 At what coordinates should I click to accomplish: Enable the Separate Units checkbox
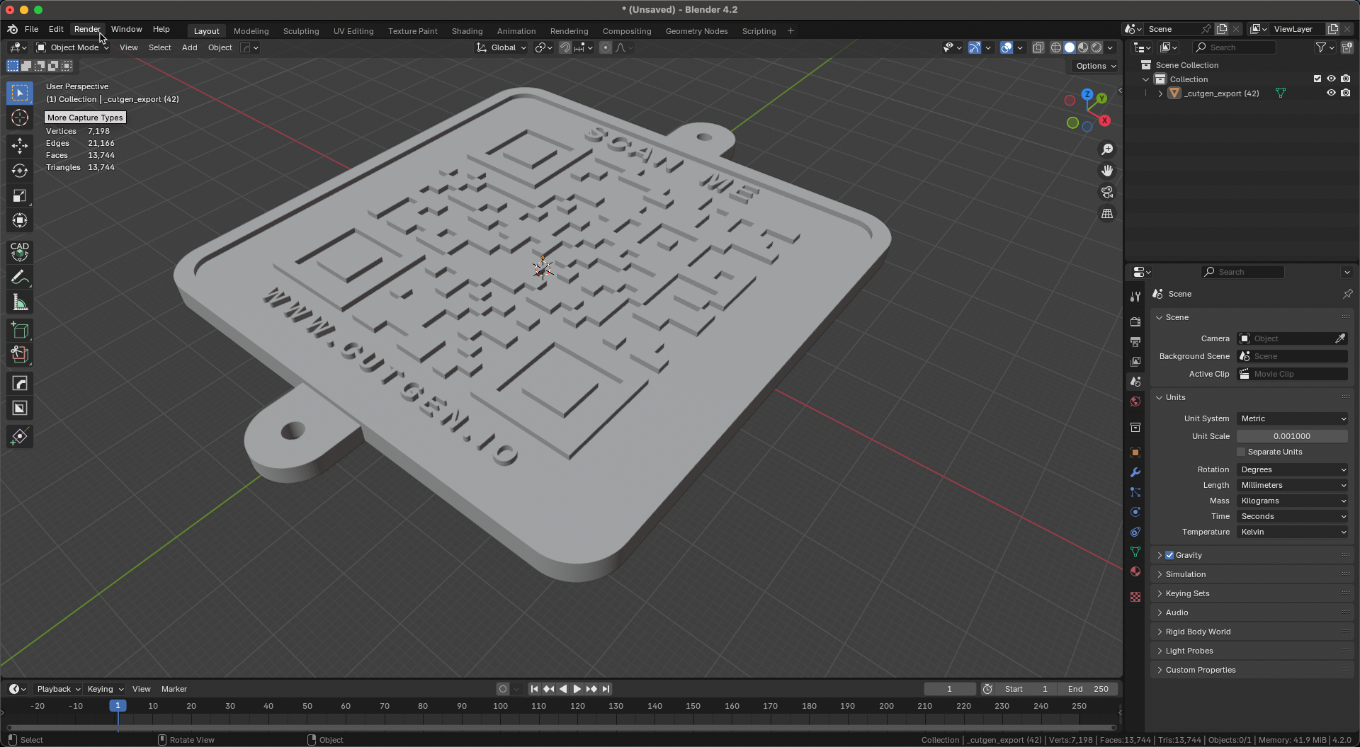tap(1241, 452)
